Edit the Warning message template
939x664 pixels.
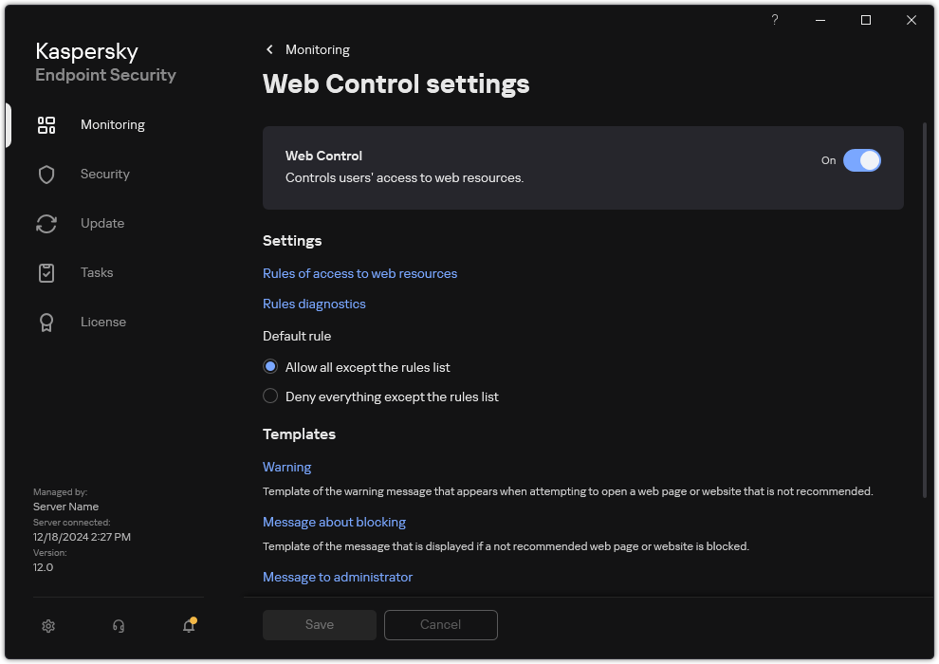[286, 467]
